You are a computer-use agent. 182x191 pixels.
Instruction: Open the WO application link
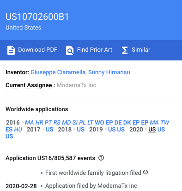tap(99, 123)
